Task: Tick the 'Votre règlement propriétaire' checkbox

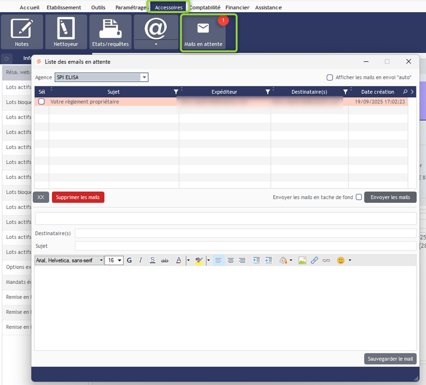Action: 41,102
